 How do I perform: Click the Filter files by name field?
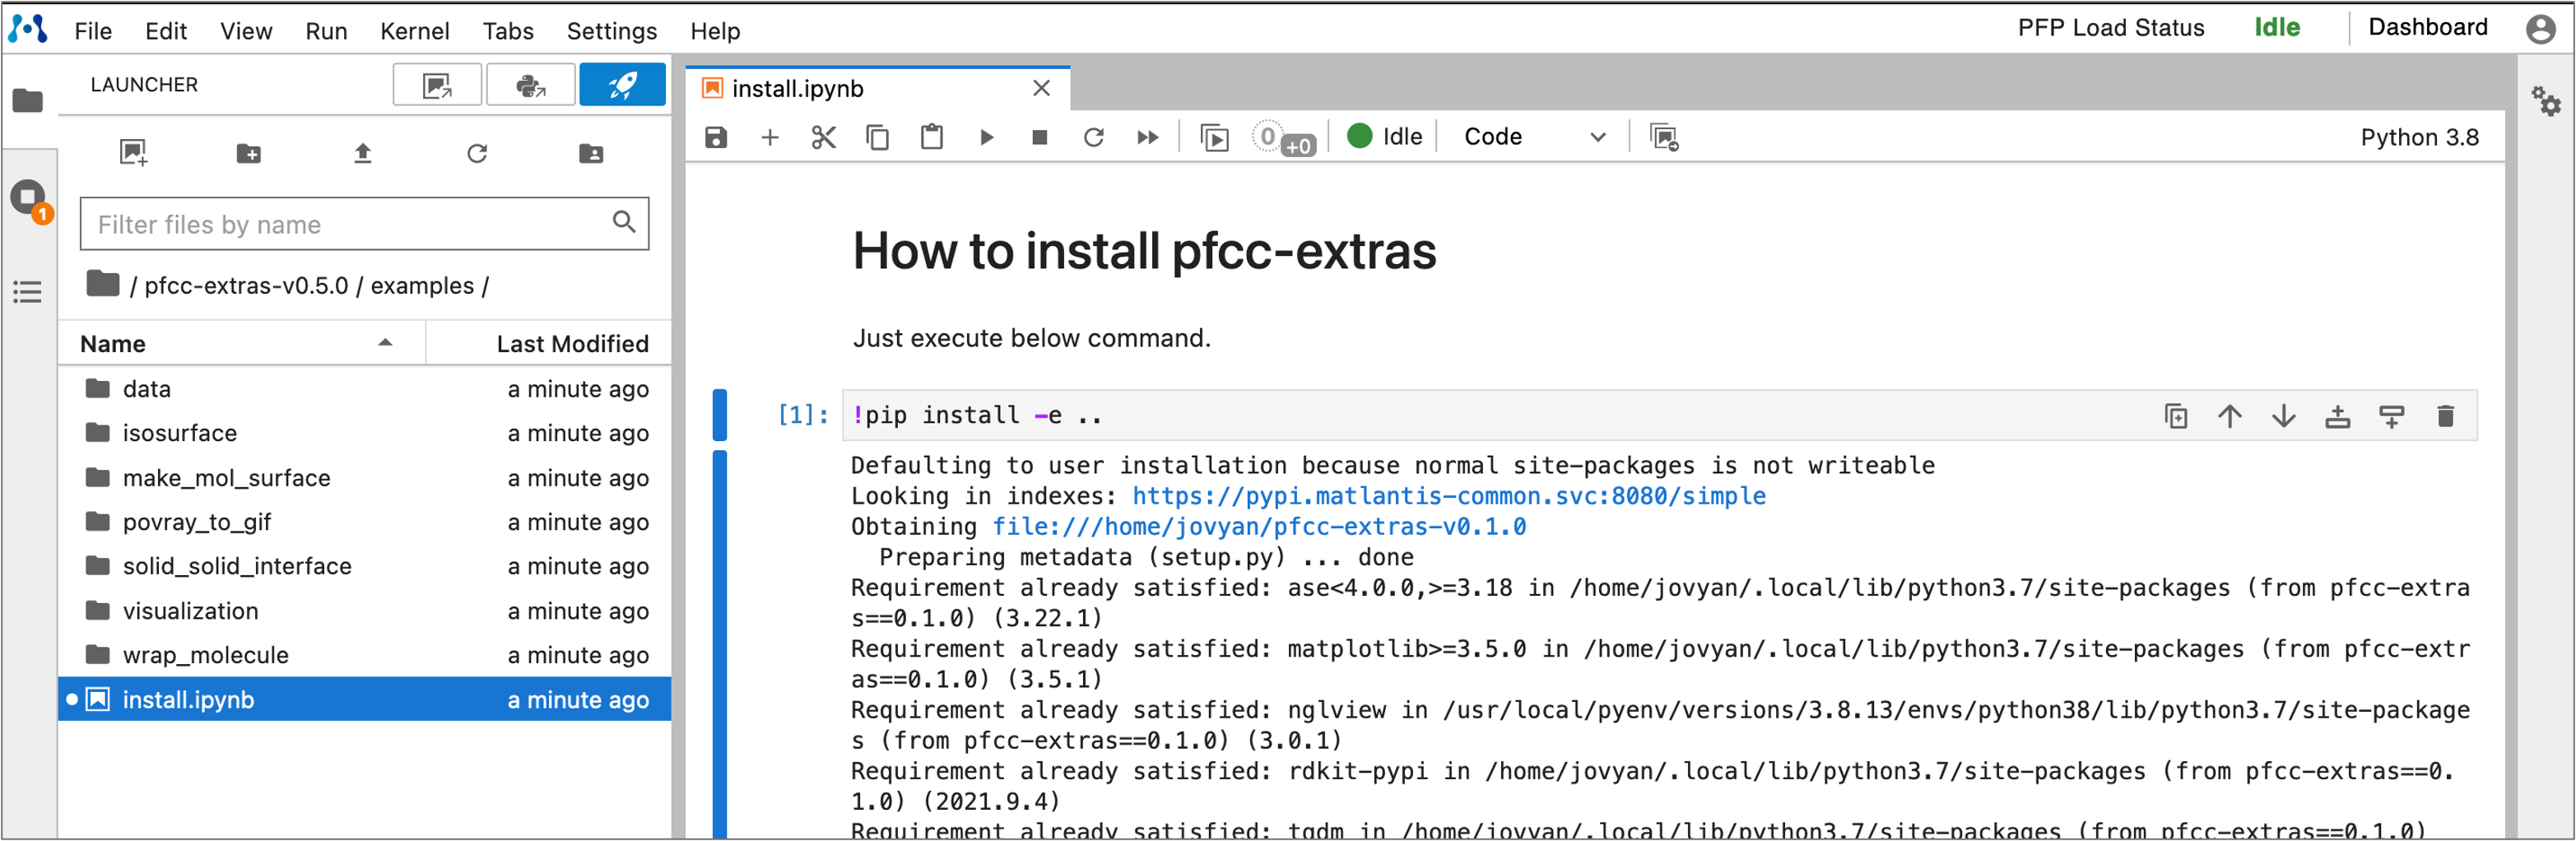coord(350,224)
